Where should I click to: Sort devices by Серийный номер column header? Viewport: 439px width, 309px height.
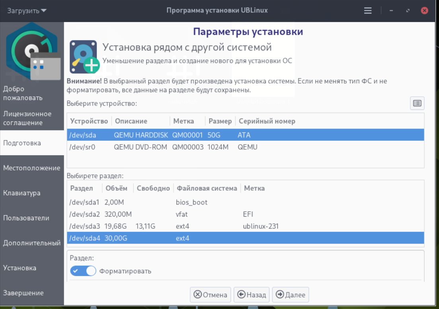pyautogui.click(x=330, y=121)
